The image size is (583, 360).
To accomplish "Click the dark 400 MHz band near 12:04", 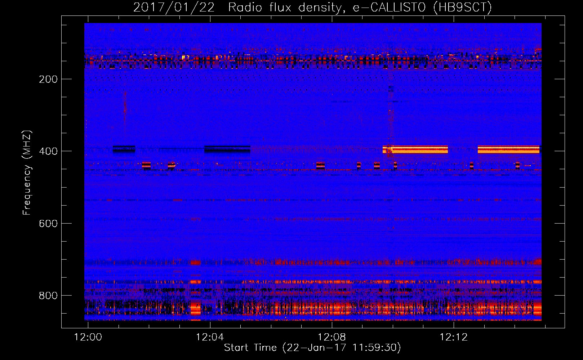I will click(227, 149).
